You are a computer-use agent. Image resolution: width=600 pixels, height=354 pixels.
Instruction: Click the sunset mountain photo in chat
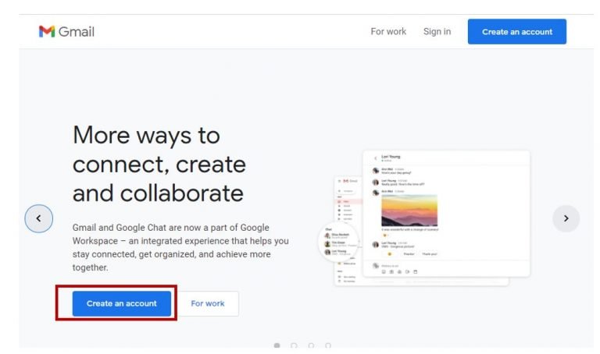[409, 211]
